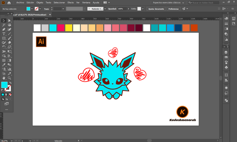Select the Perspective Grid tool
Viewport: 237px width, 142px height.
coord(9,56)
